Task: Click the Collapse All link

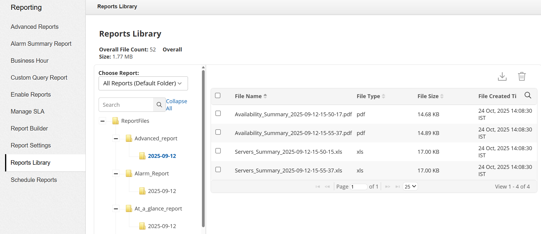Action: pyautogui.click(x=176, y=105)
